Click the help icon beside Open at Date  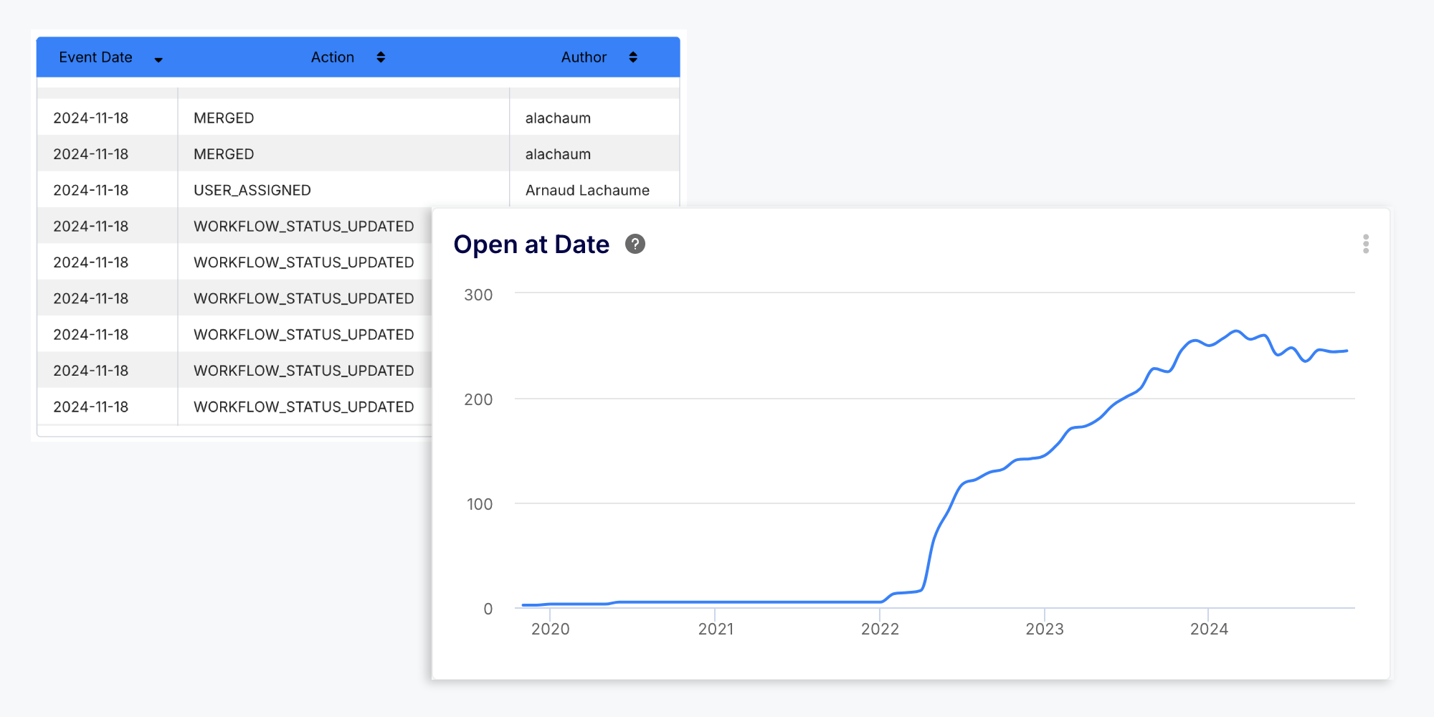(x=635, y=244)
